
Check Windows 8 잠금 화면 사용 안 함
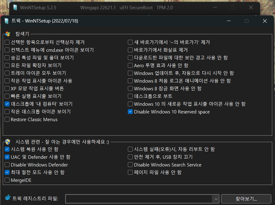click(130, 89)
